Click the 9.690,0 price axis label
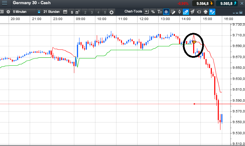The height and width of the screenshot is (146, 245). 238,46
